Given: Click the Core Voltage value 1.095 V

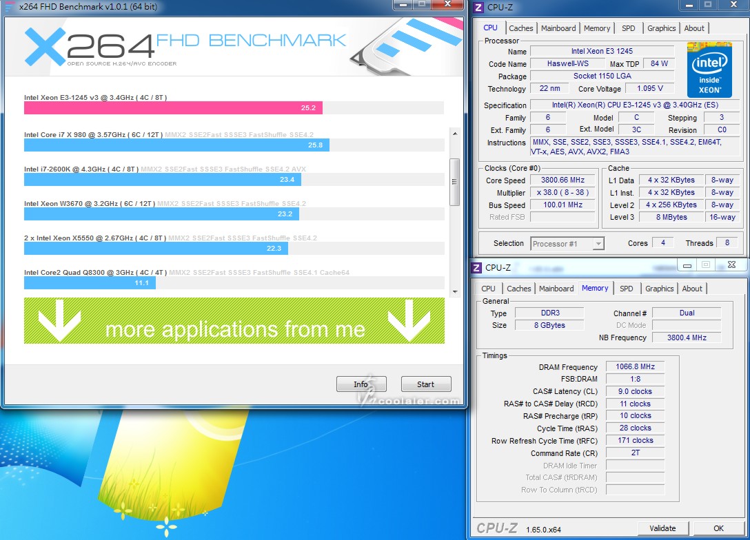Looking at the screenshot, I should click(649, 88).
